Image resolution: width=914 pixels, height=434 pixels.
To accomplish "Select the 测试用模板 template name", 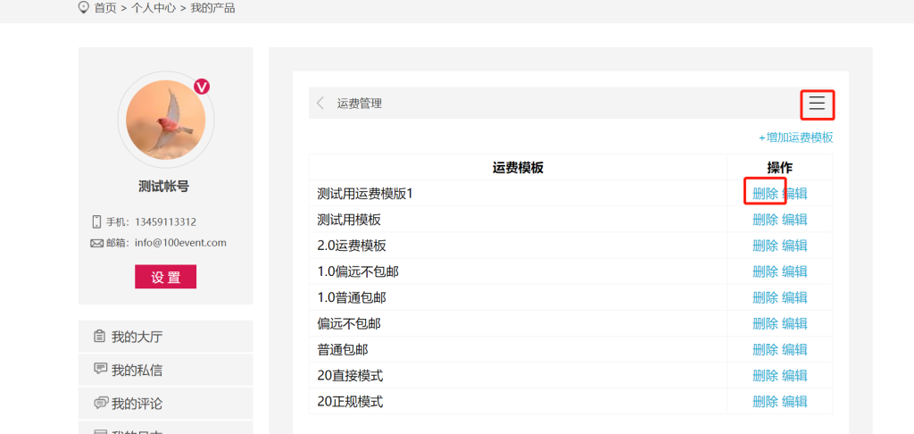I will [x=349, y=220].
